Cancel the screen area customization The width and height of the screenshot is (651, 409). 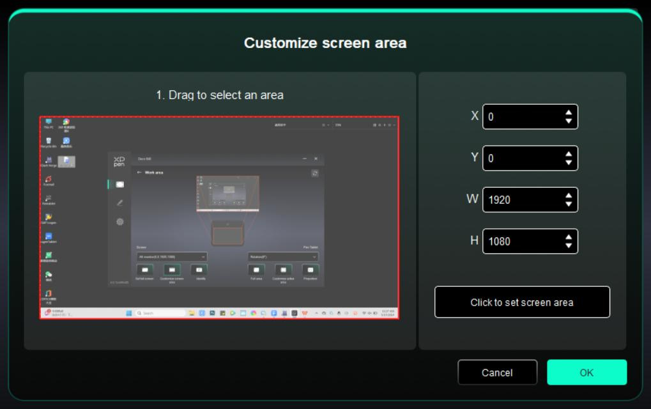click(497, 373)
